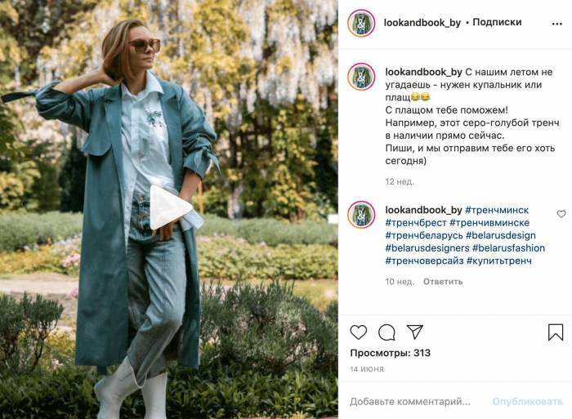The width and height of the screenshot is (572, 419).
Task: Like the post with heart icon
Action: 358,332
